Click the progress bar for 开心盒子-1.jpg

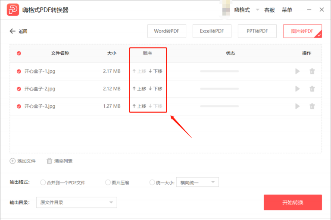[x=219, y=71]
